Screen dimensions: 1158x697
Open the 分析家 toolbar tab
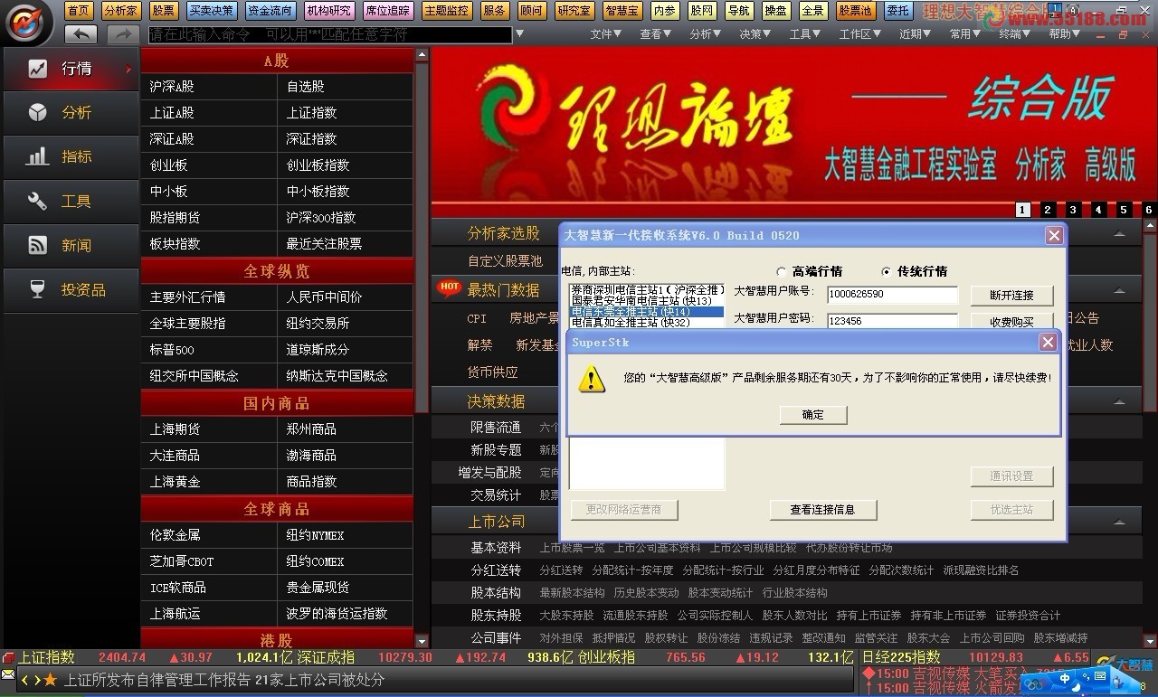[120, 11]
